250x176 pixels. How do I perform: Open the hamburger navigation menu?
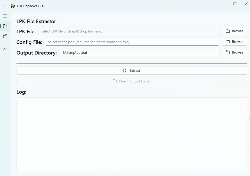click(5, 16)
